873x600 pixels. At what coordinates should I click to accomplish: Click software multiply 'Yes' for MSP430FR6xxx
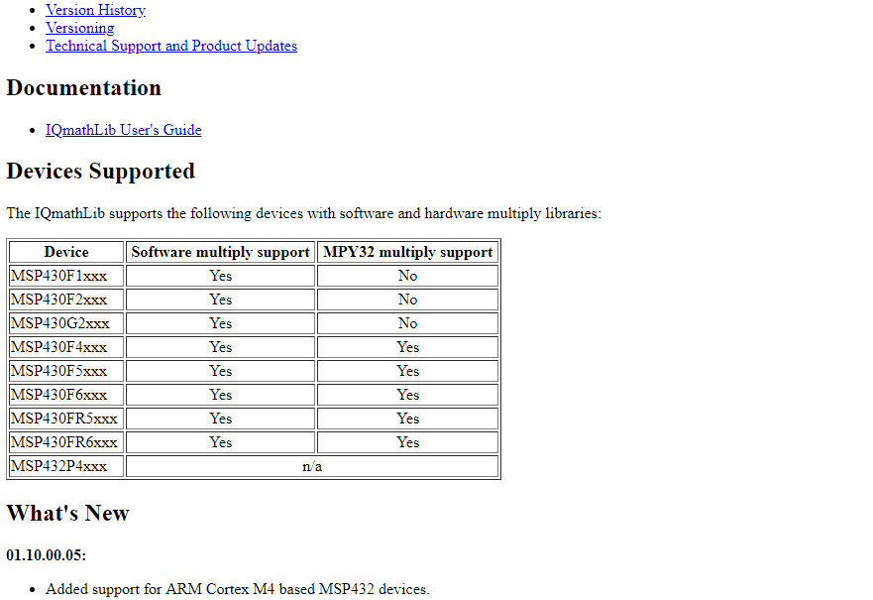(220, 442)
